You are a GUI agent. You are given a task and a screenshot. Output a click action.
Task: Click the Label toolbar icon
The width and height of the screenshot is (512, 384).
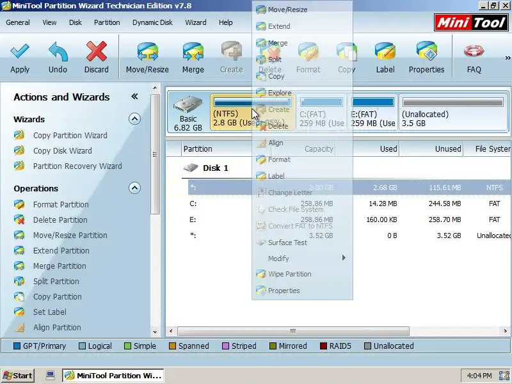coord(385,52)
